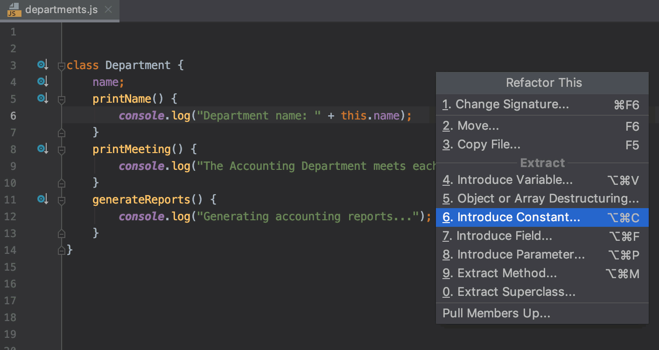Click the gutter icon next to printMeeting method

tap(42, 149)
